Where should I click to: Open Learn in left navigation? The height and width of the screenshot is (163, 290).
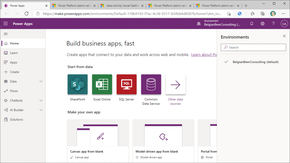click(x=23, y=53)
